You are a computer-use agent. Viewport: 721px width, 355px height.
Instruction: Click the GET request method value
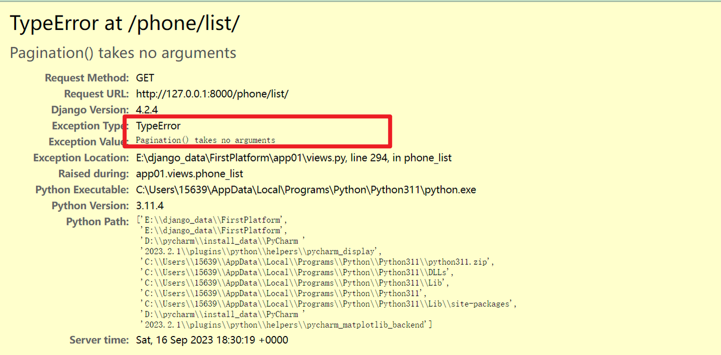tap(145, 77)
